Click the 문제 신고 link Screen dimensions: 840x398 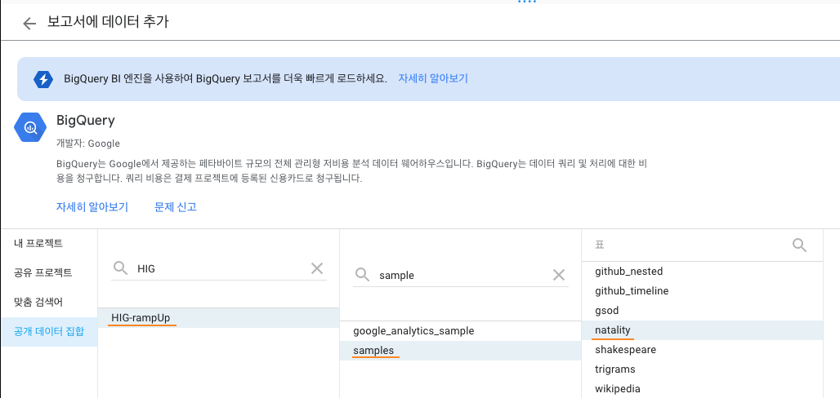pyautogui.click(x=176, y=207)
